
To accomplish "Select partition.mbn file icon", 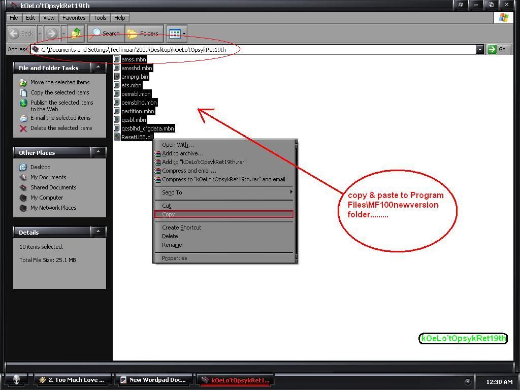I will (117, 111).
